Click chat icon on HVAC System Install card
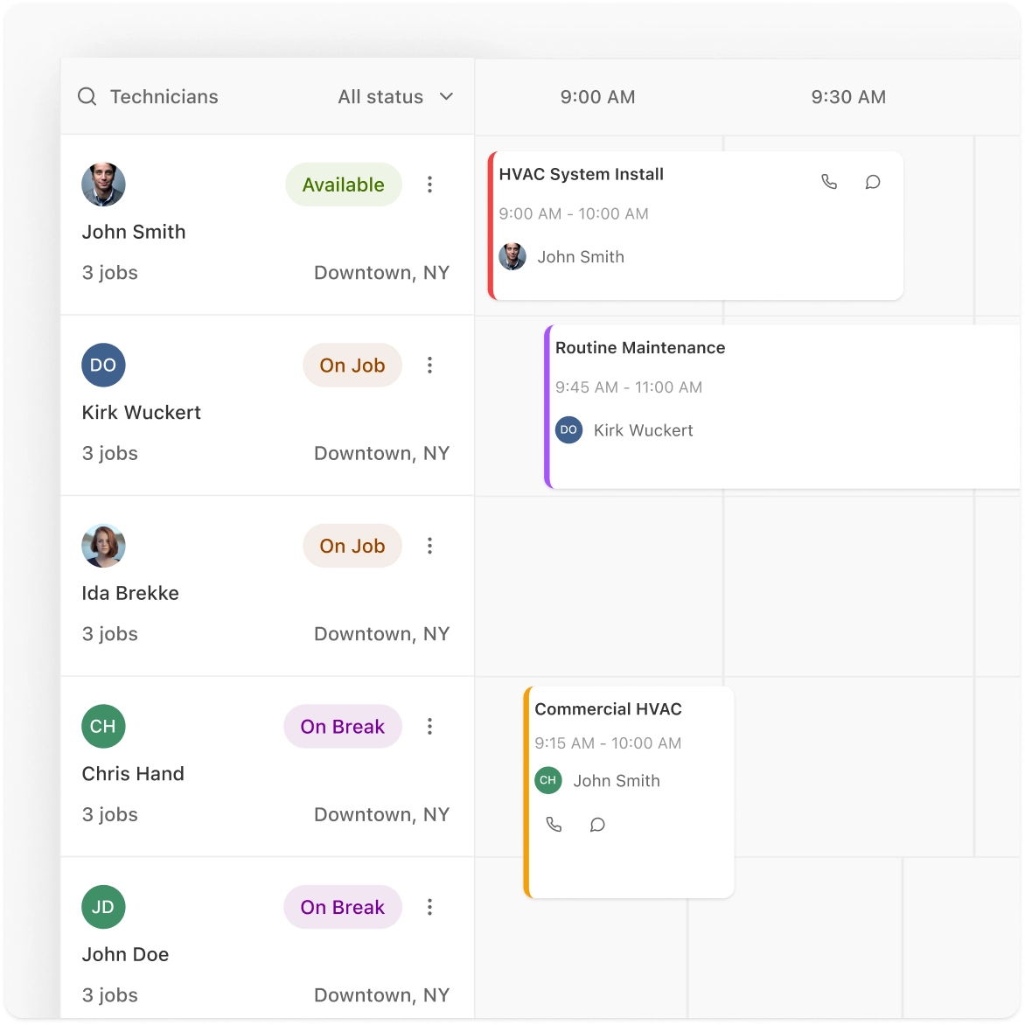The image size is (1025, 1025). pos(873,182)
